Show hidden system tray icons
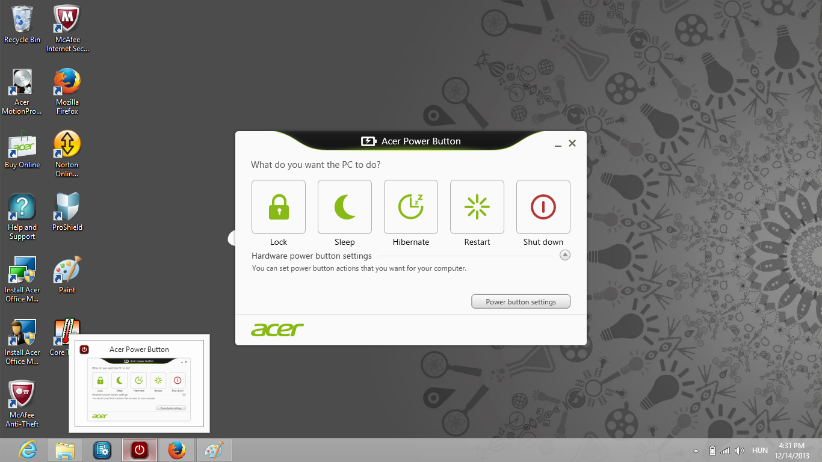 (x=696, y=451)
